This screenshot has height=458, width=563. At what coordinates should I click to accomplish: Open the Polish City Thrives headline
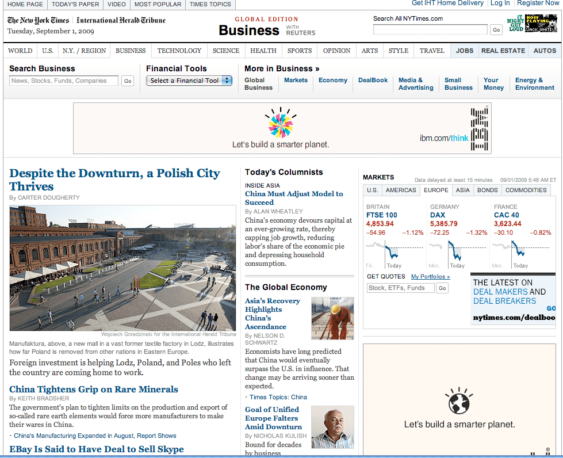115,180
